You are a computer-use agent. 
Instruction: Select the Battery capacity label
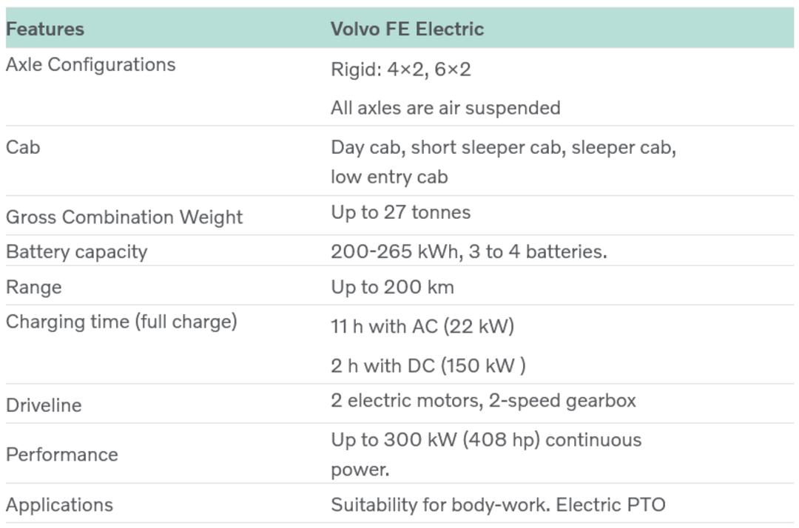[76, 251]
